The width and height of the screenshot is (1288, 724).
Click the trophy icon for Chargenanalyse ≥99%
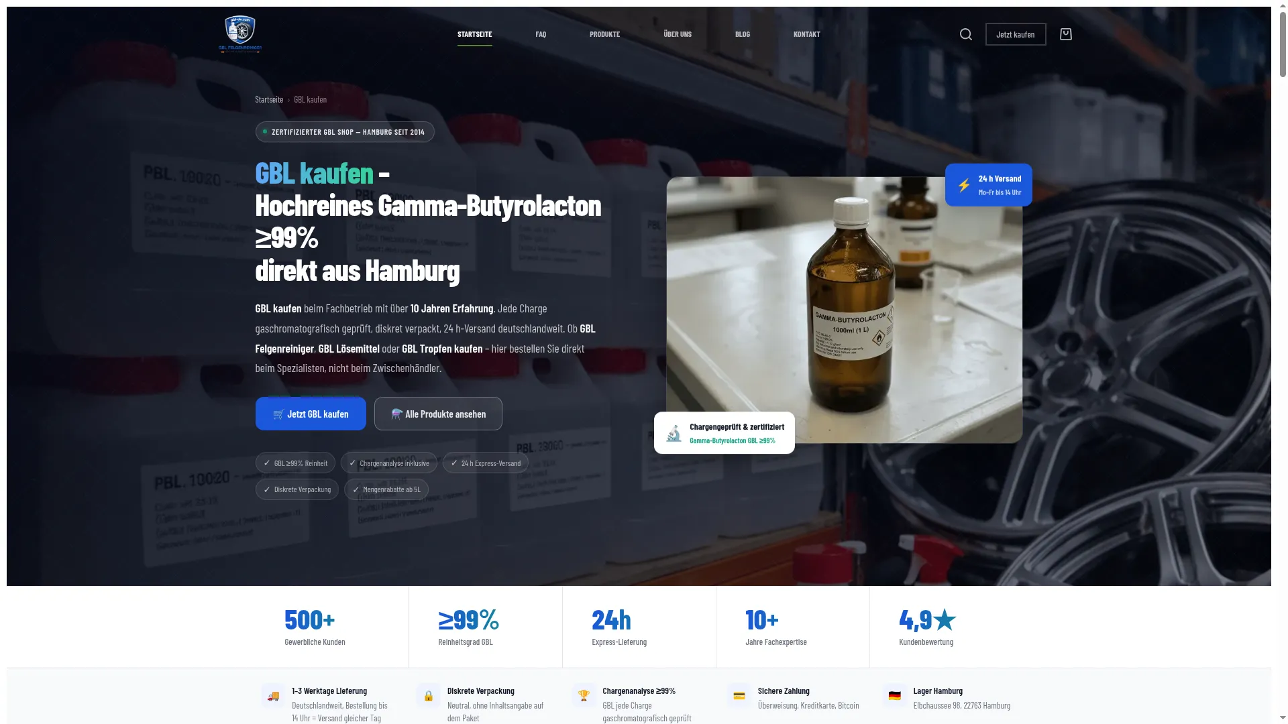pyautogui.click(x=584, y=696)
